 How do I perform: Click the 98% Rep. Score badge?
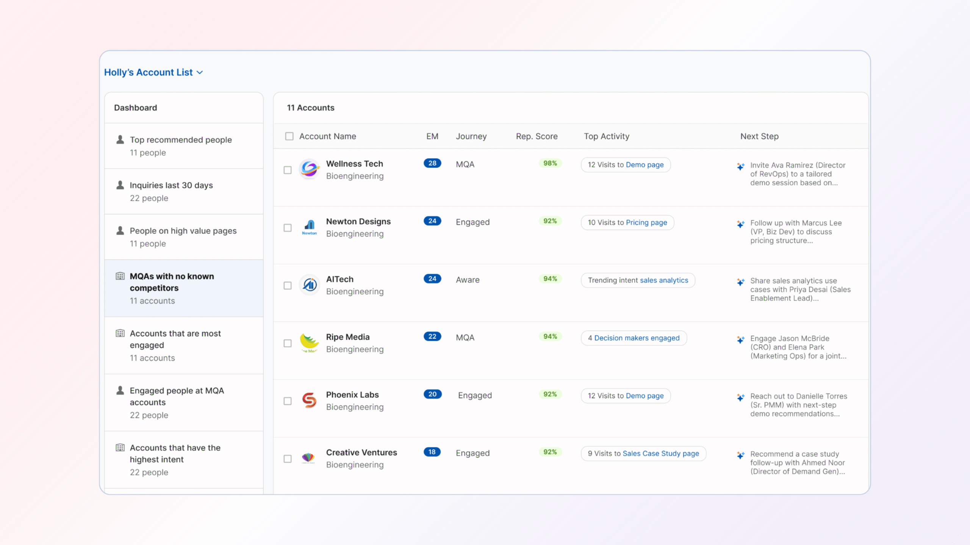pos(550,163)
